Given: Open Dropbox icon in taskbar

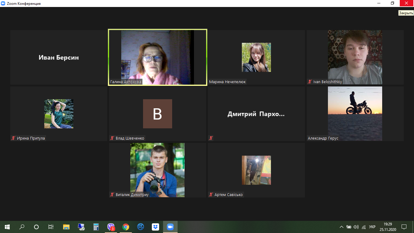Looking at the screenshot, I should tap(155, 227).
